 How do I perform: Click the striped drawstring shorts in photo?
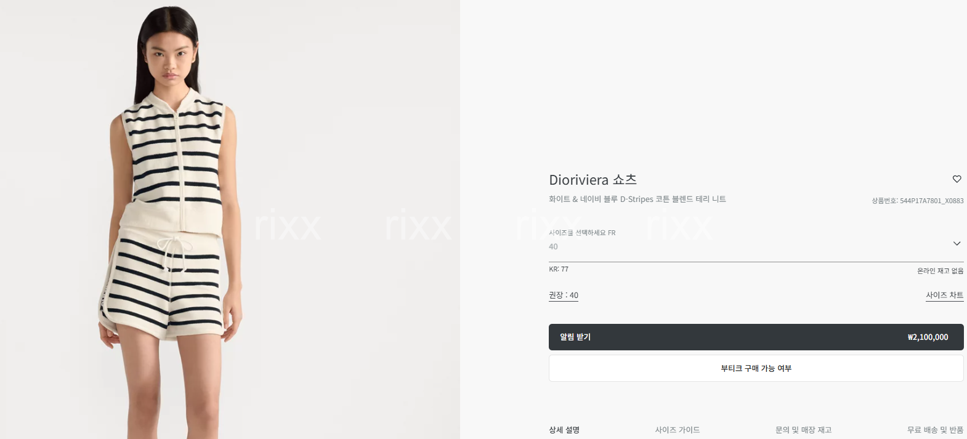[x=165, y=283]
